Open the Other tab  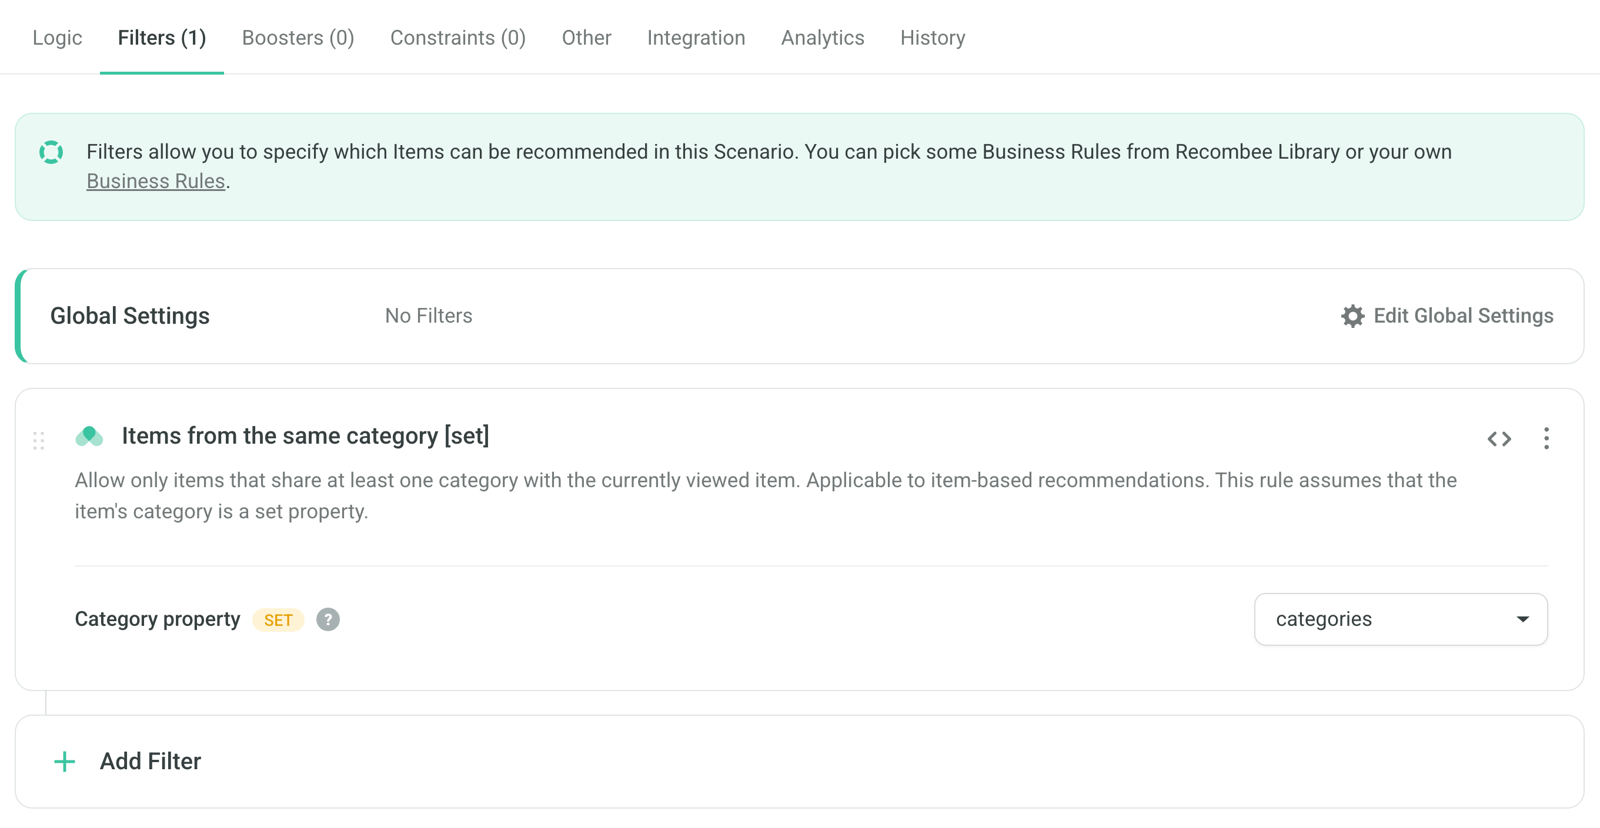click(586, 38)
